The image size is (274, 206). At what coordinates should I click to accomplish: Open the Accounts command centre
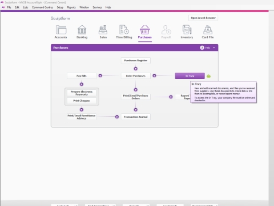(61, 32)
